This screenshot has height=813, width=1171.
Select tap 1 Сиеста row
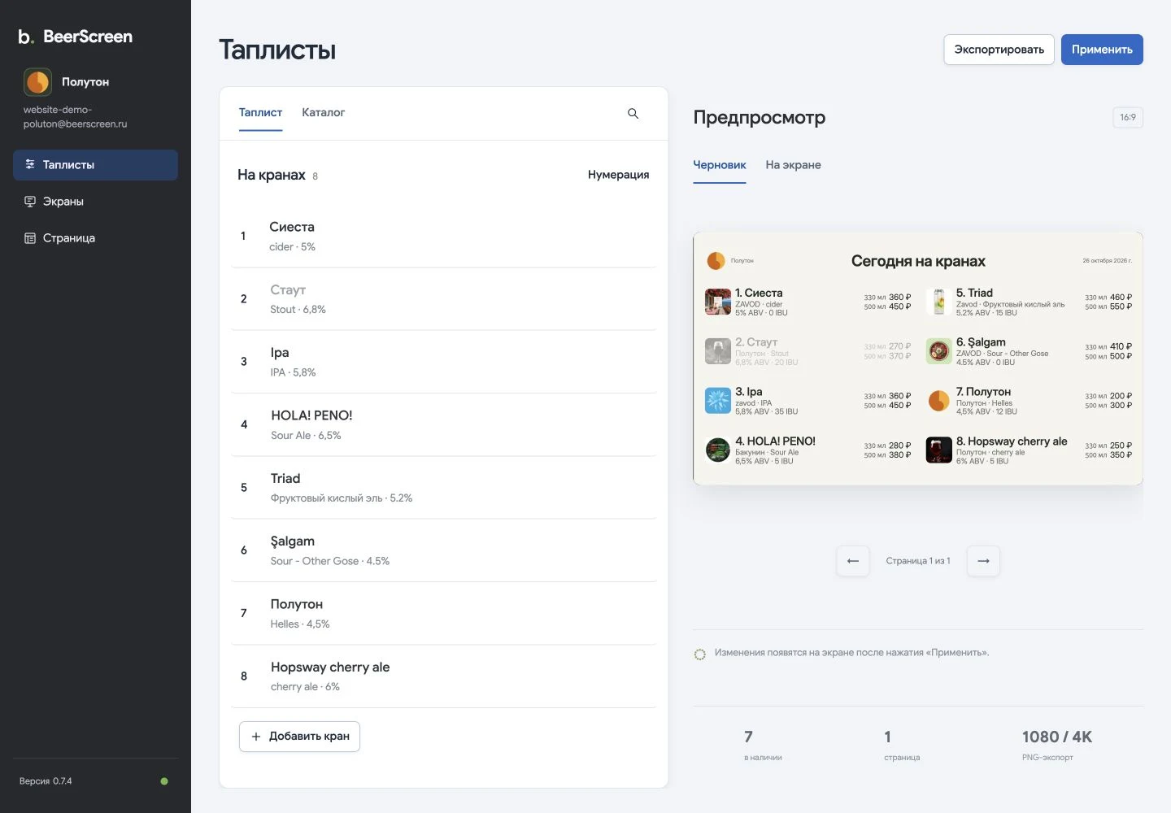click(444, 236)
